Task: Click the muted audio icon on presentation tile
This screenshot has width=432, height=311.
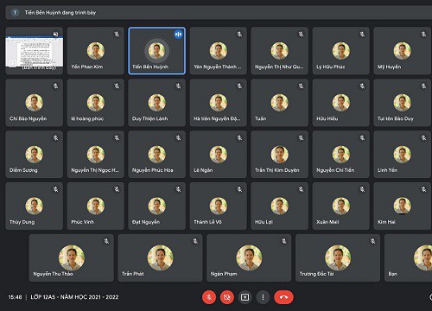Action: [x=56, y=35]
